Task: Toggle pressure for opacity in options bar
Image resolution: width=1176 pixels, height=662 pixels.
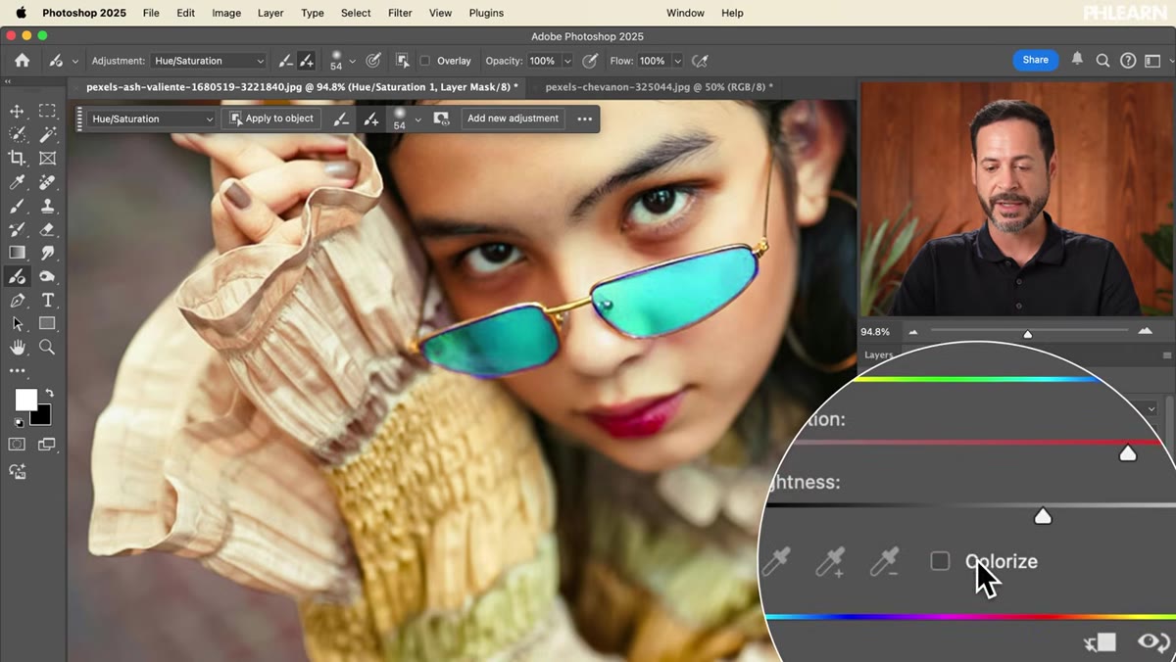Action: tap(590, 61)
